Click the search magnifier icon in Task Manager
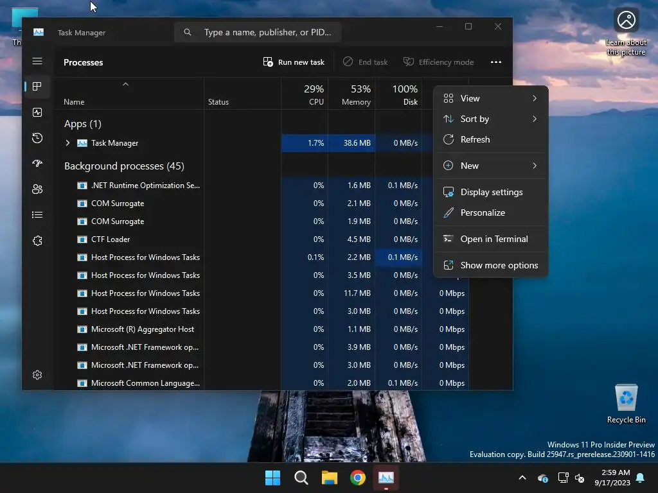This screenshot has height=493, width=658. (x=188, y=32)
